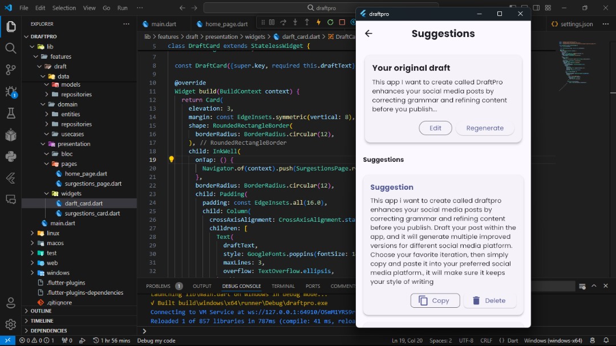The width and height of the screenshot is (616, 346).
Task: Open the Source Control view
Action: (x=11, y=70)
